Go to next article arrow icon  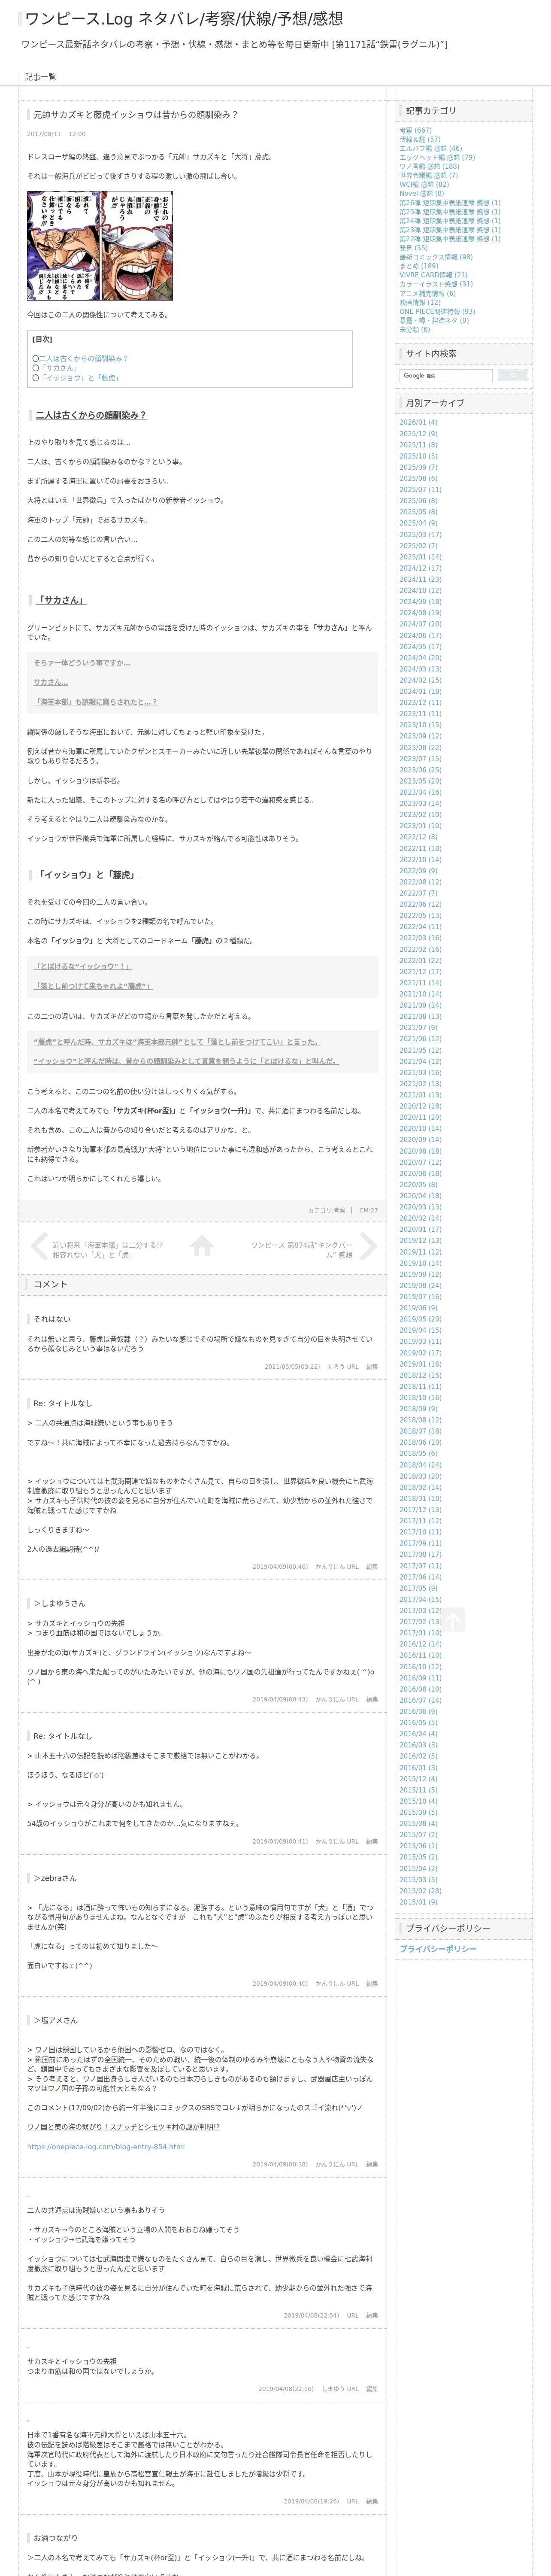(x=368, y=1246)
